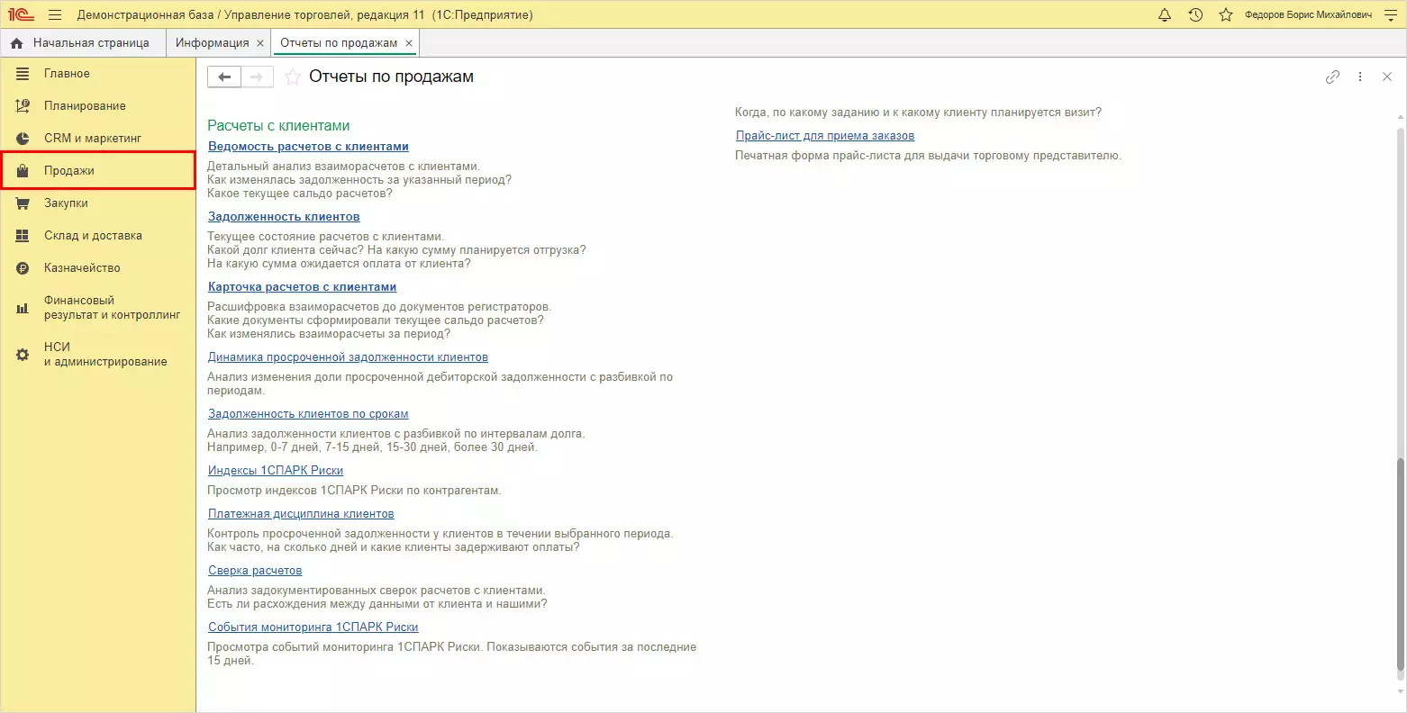Open Платежная дисциплина клиентов report
Image resolution: width=1407 pixels, height=713 pixels.
click(x=301, y=514)
